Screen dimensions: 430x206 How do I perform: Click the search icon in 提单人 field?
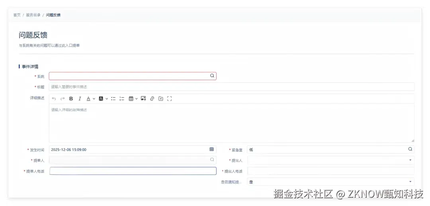(212, 160)
